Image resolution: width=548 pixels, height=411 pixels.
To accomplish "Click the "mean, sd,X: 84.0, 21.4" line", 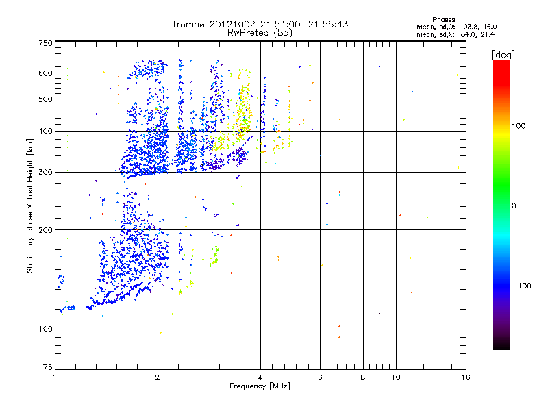I will coord(456,34).
